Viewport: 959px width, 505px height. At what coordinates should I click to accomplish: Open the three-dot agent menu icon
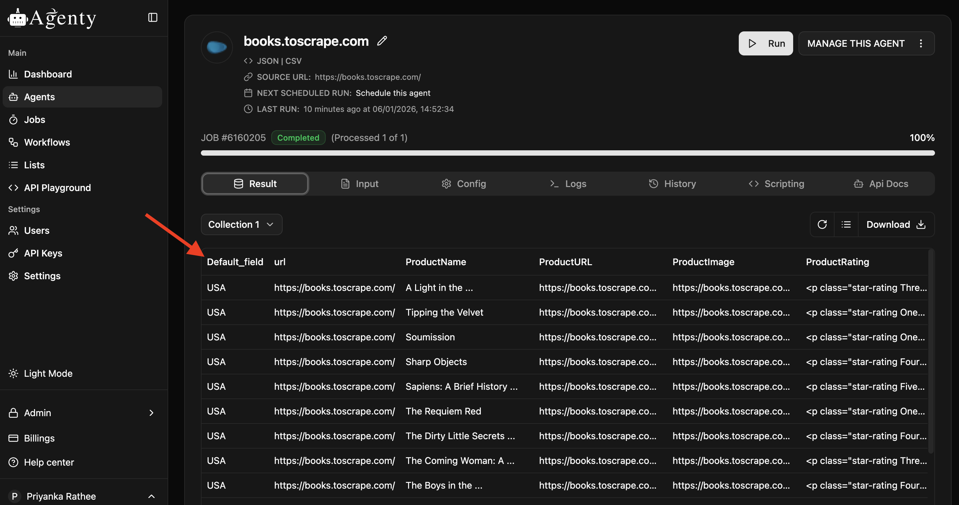click(921, 44)
